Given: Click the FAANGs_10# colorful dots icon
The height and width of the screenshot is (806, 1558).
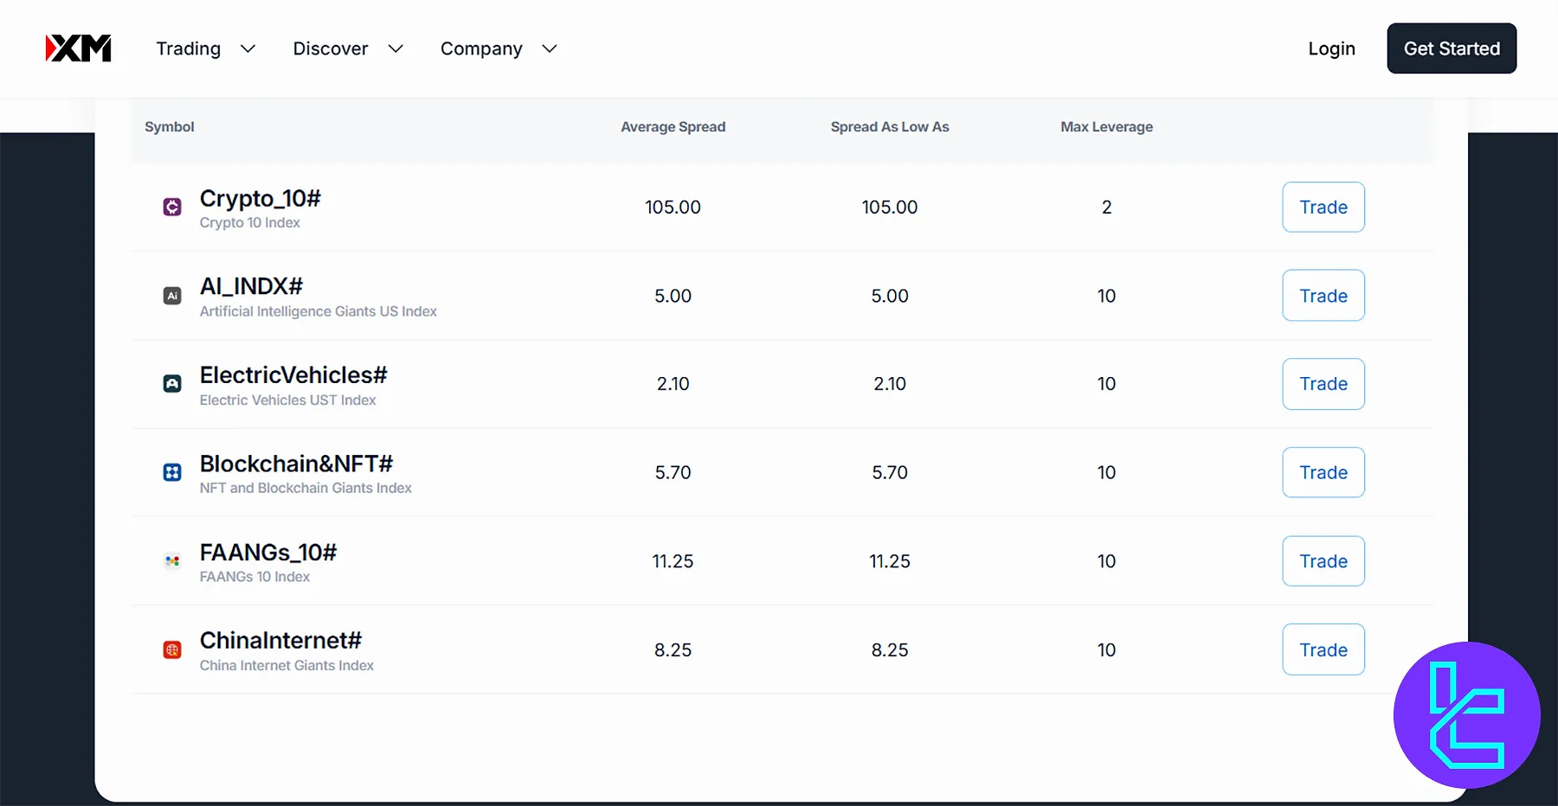Looking at the screenshot, I should coord(172,561).
